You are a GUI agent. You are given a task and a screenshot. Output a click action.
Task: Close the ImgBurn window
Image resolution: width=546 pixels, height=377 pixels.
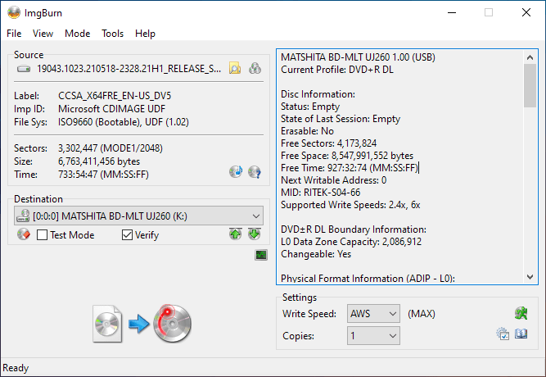coord(526,12)
